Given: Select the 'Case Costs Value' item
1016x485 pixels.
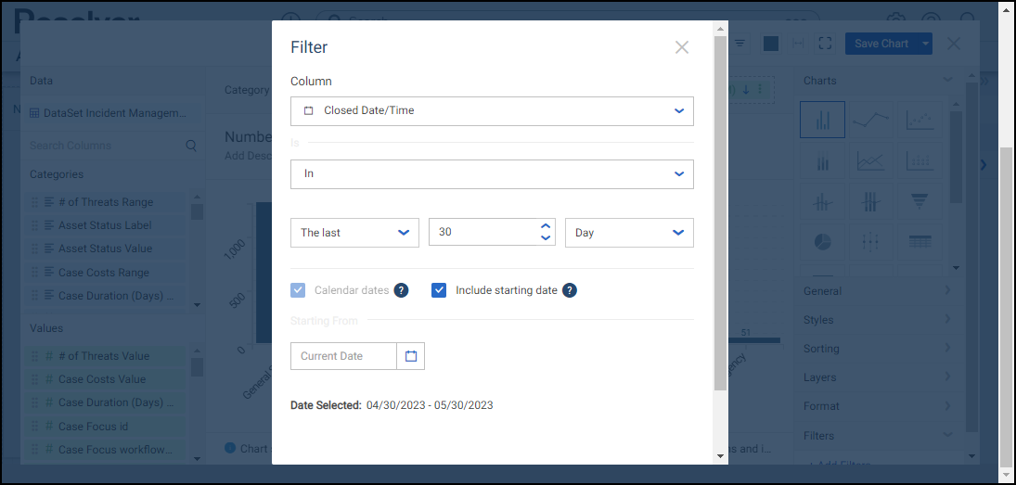Looking at the screenshot, I should pos(106,379).
